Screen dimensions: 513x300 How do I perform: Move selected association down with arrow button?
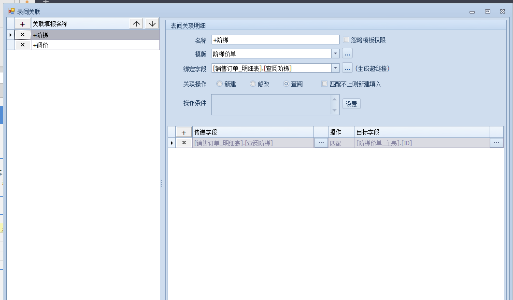click(152, 24)
